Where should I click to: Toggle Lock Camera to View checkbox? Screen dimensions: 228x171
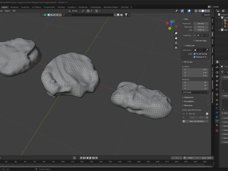pyautogui.click(x=194, y=57)
